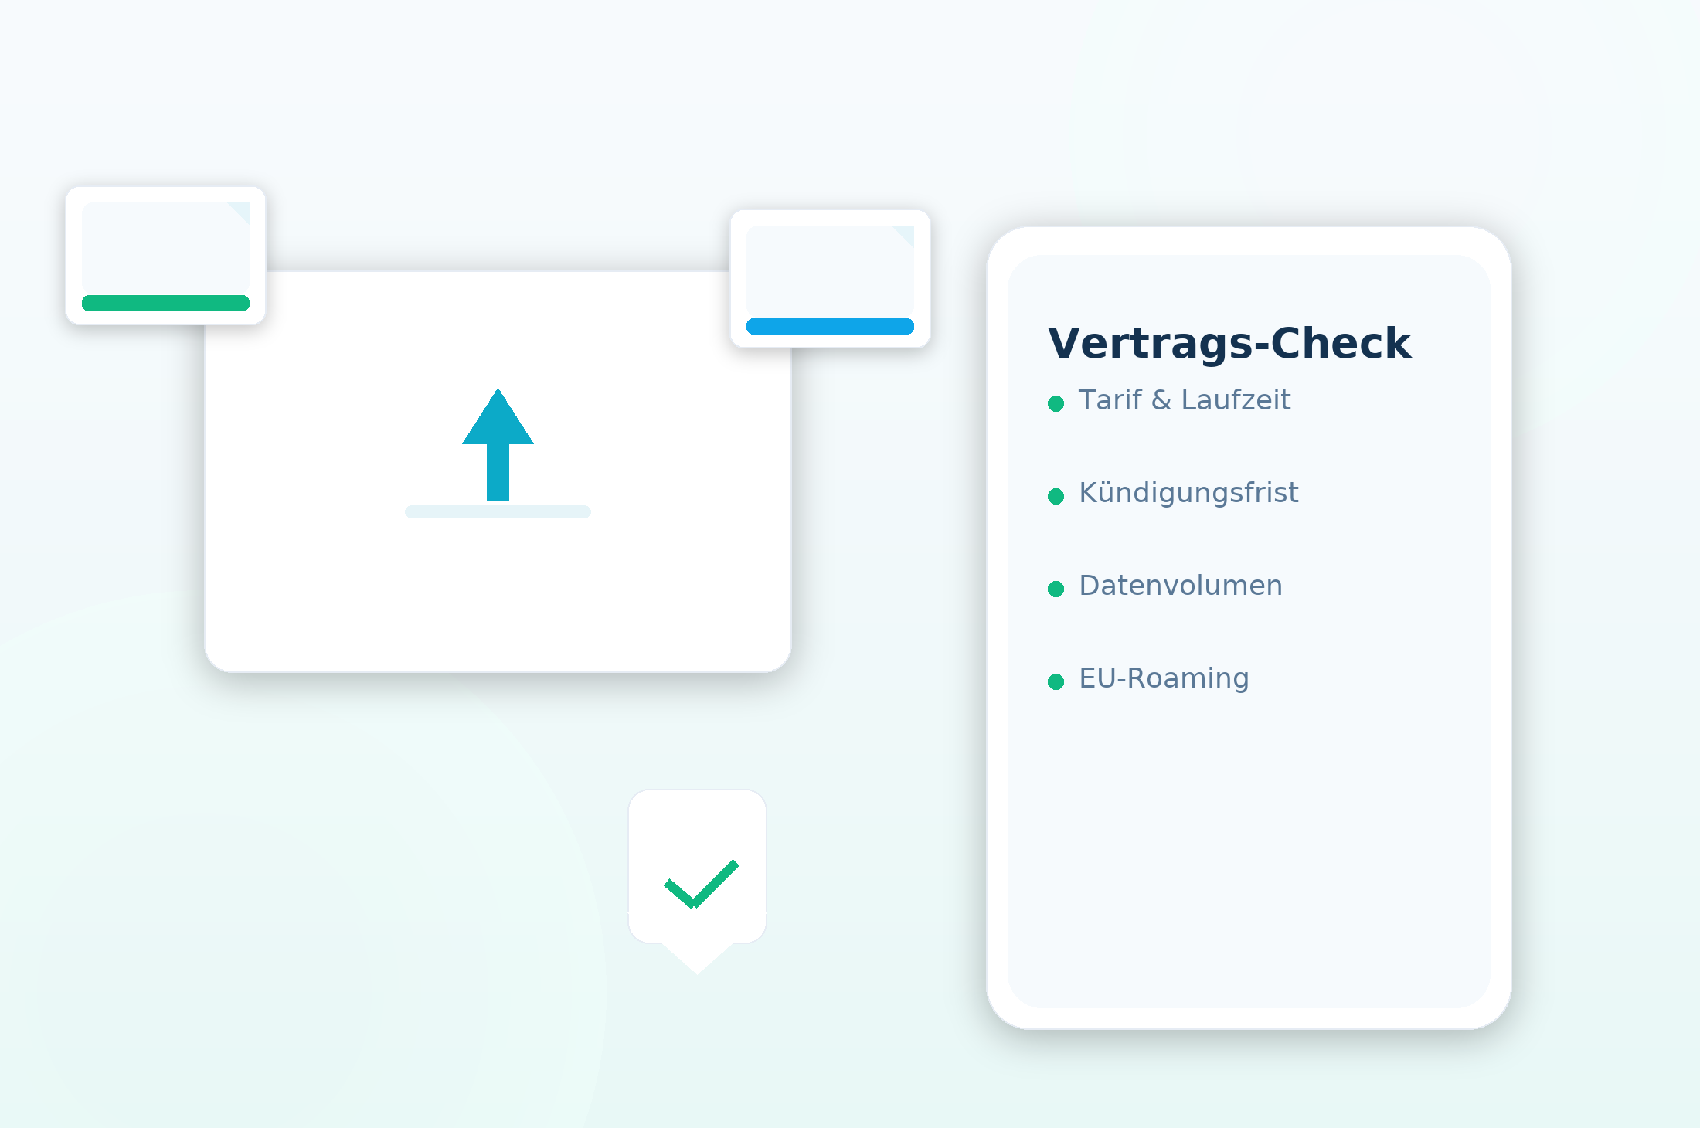Select the document card with blue bar

pyautogui.click(x=830, y=279)
